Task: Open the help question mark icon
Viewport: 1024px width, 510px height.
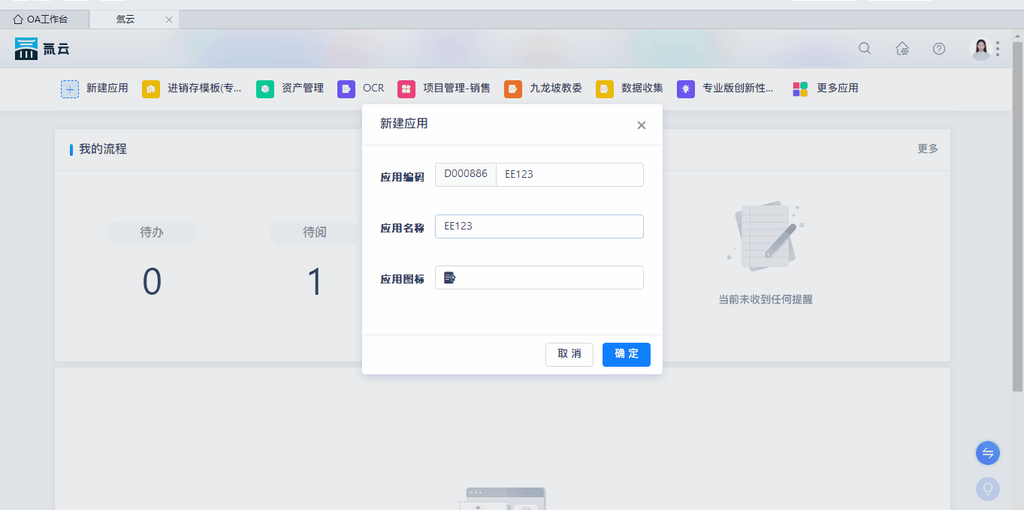Action: (x=939, y=49)
